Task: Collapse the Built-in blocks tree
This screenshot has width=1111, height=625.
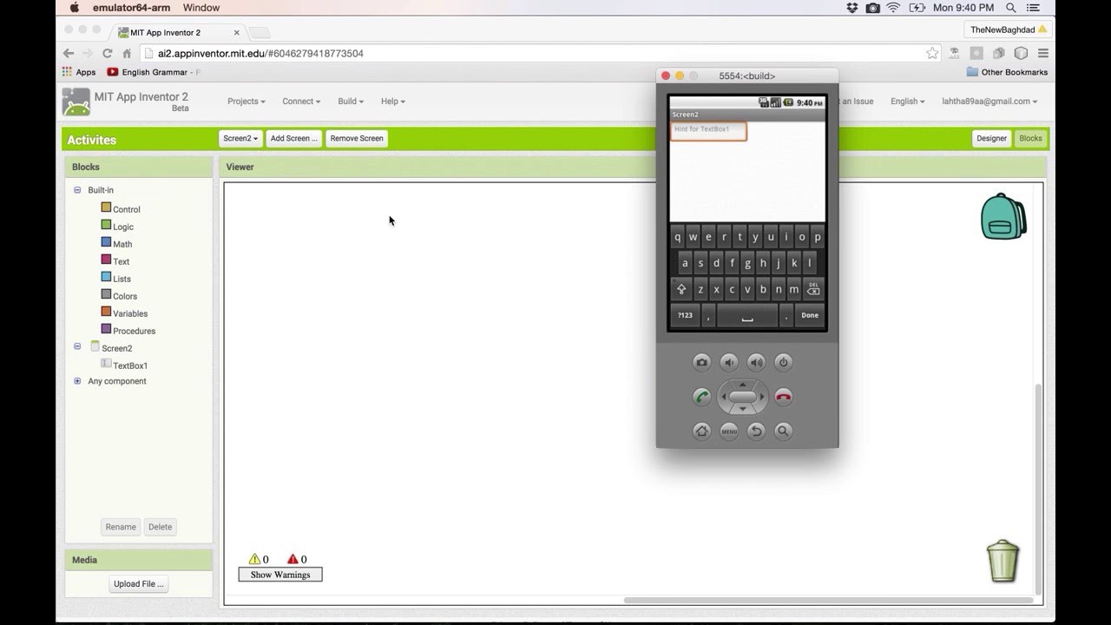Action: coord(77,190)
